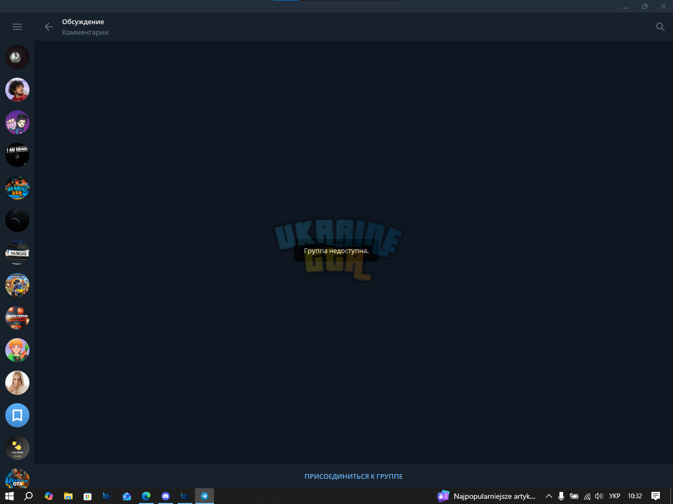Open chat with orange-haired cartoon avatar
This screenshot has height=504, width=673.
point(17,350)
